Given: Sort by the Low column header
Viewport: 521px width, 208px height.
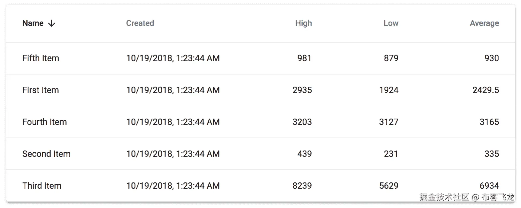Looking at the screenshot, I should (391, 23).
